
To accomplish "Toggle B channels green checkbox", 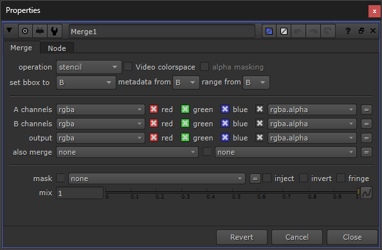I will coord(185,123).
